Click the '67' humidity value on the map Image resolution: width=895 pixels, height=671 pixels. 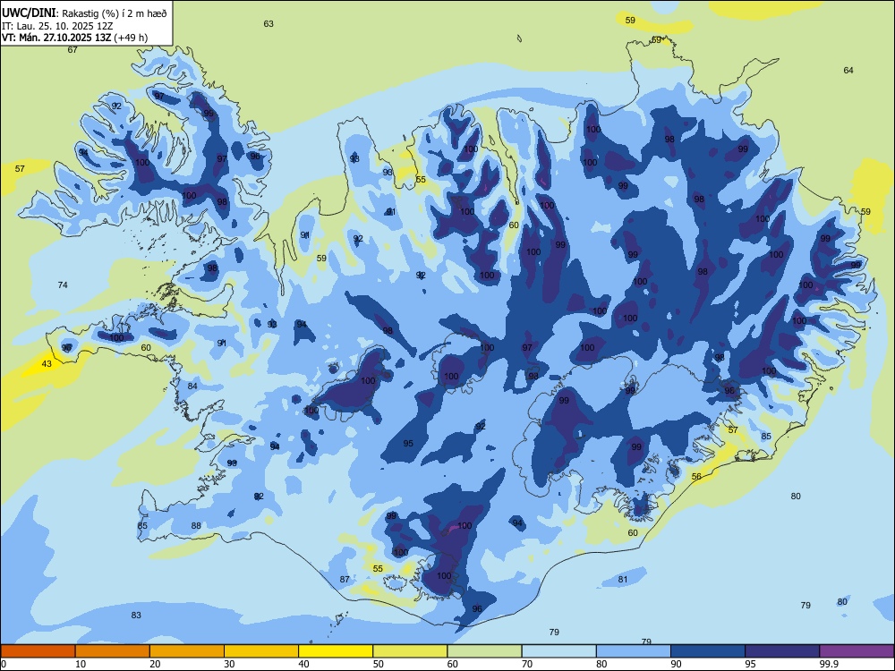(72, 49)
